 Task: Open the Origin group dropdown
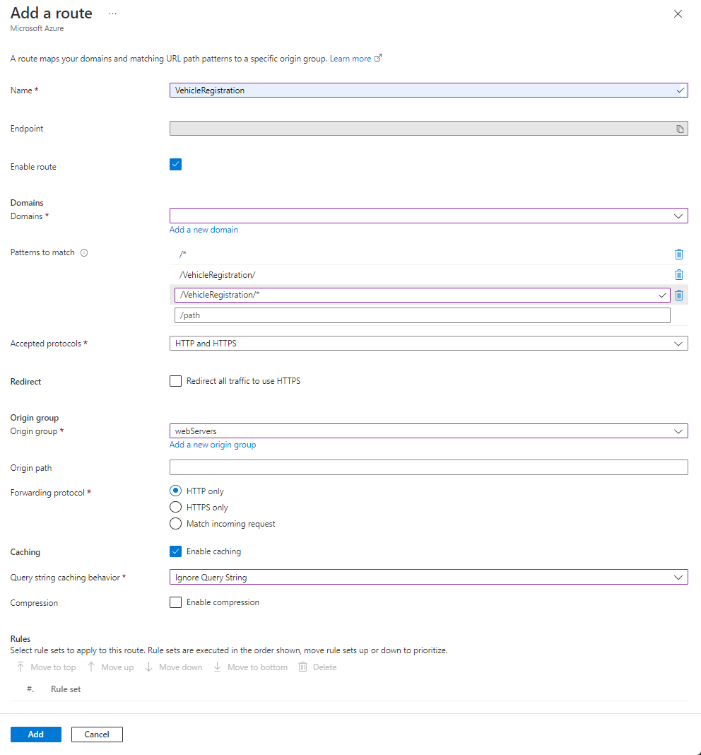point(428,431)
